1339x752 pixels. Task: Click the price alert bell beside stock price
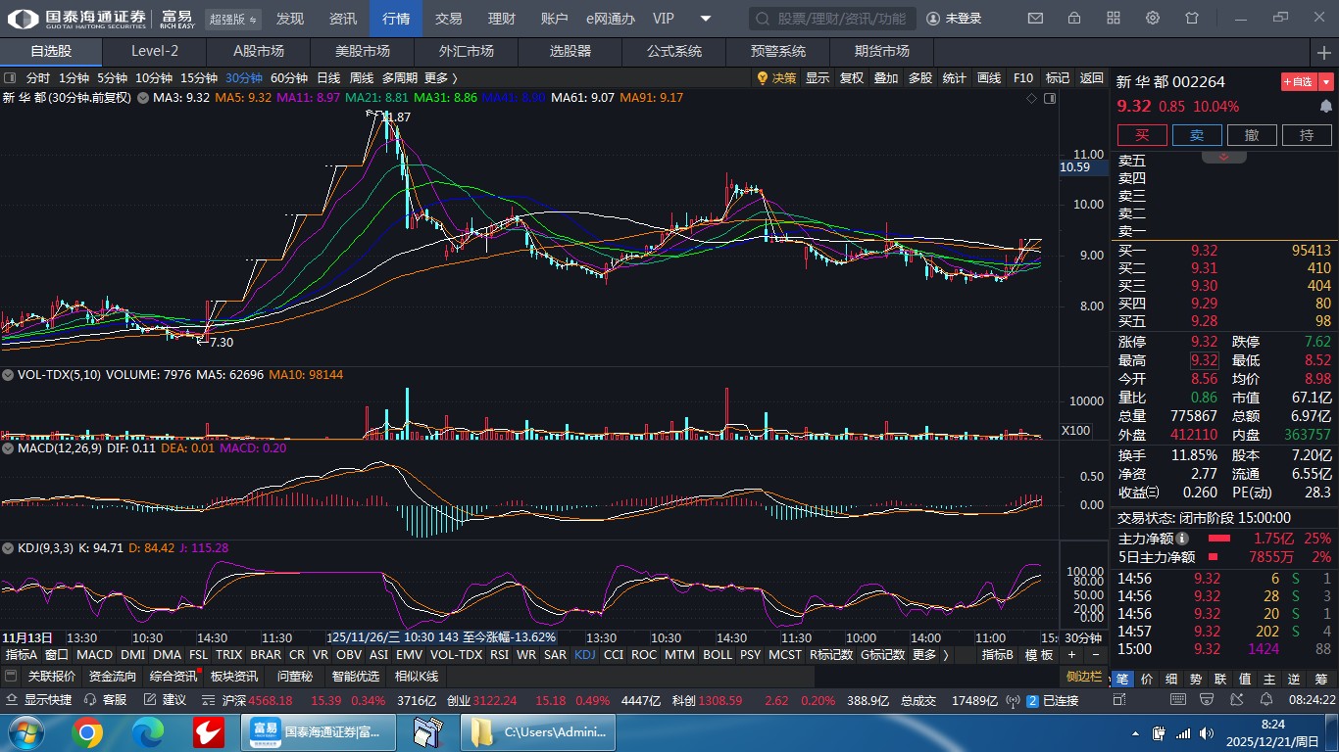tap(1326, 106)
